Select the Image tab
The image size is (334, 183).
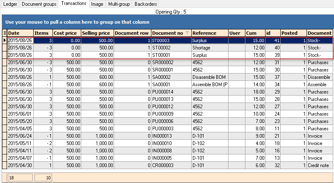97,4
